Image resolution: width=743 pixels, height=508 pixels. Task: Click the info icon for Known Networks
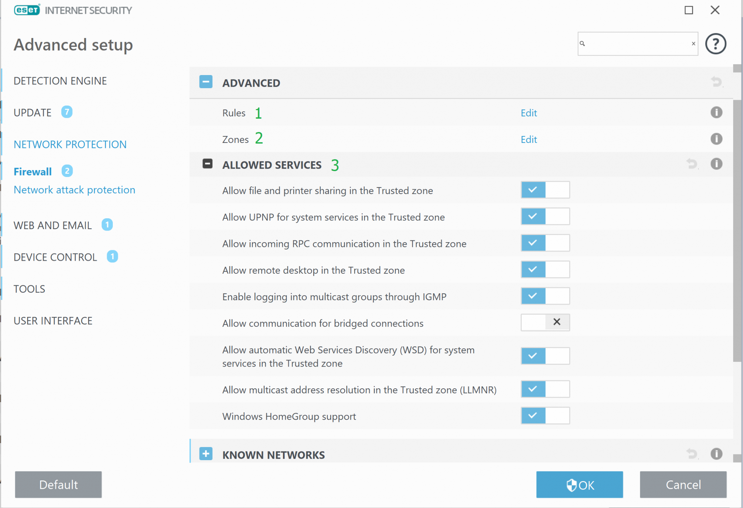point(716,454)
